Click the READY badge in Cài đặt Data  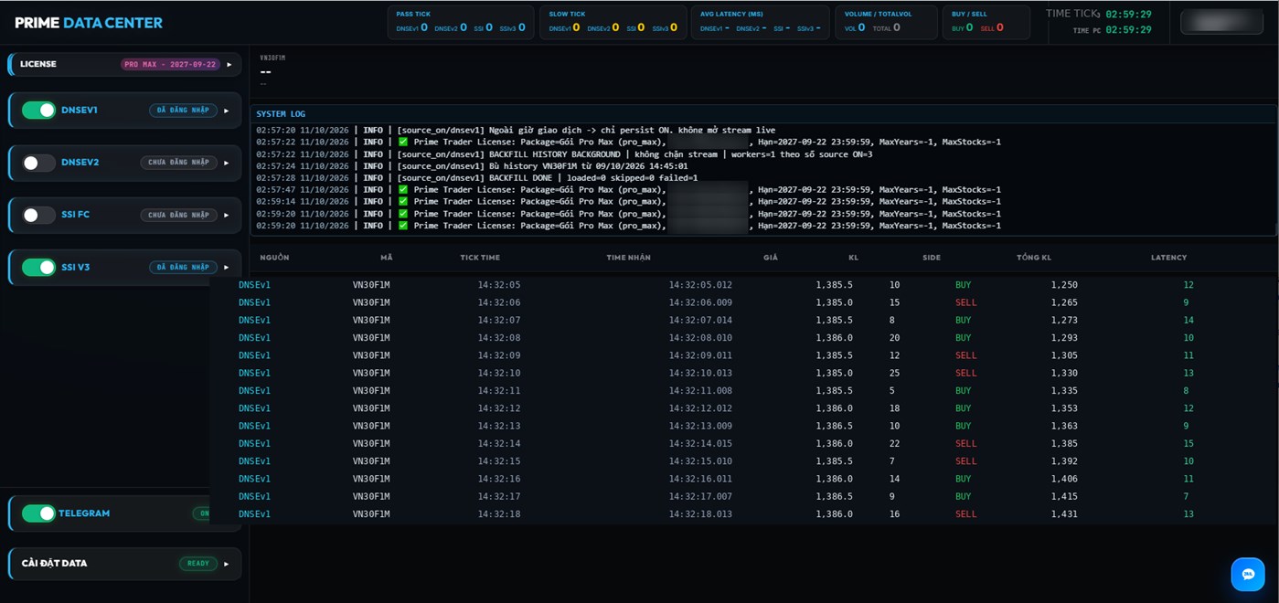click(198, 564)
